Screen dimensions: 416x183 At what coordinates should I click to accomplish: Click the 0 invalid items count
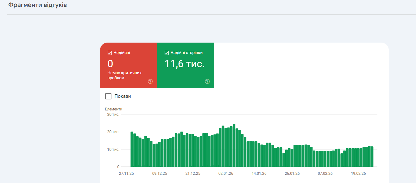(x=110, y=64)
